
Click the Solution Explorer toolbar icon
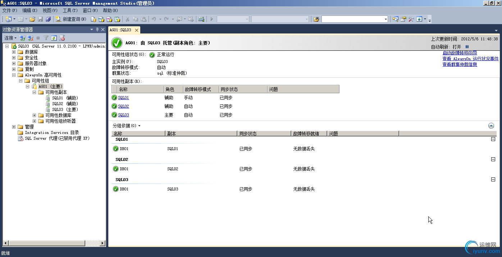[x=396, y=19]
